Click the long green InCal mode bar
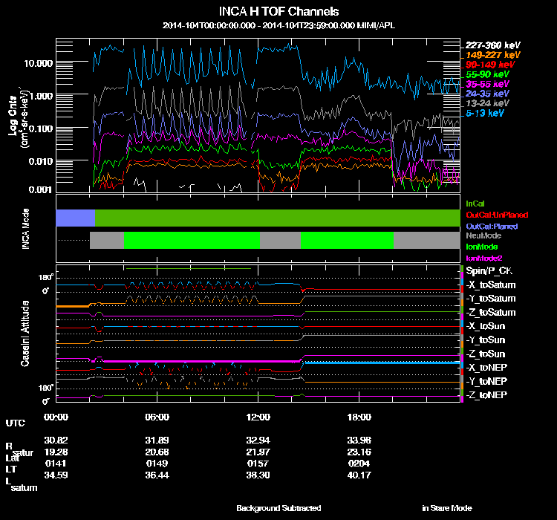 tap(278, 218)
